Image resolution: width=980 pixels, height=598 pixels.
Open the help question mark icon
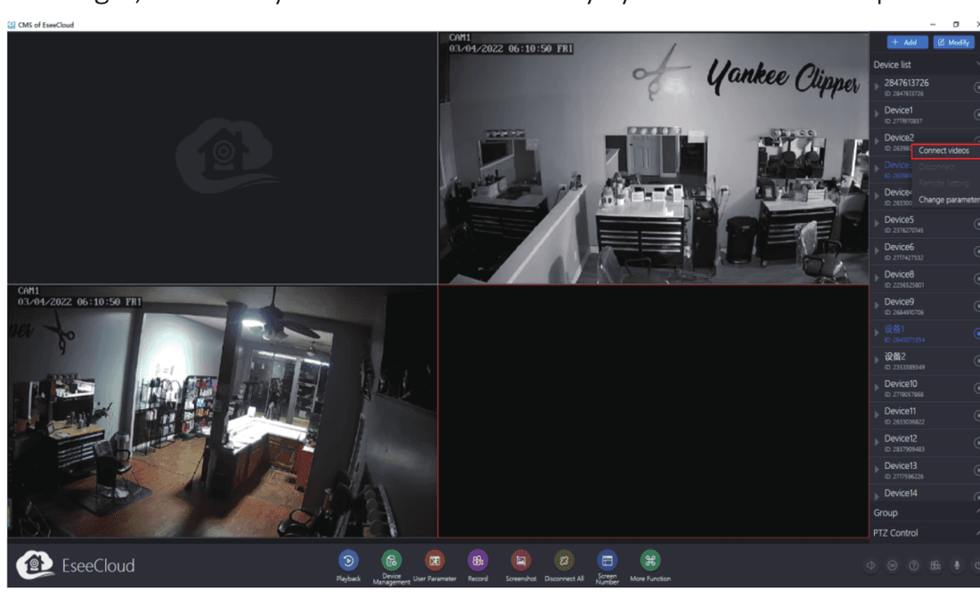pyautogui.click(x=914, y=566)
